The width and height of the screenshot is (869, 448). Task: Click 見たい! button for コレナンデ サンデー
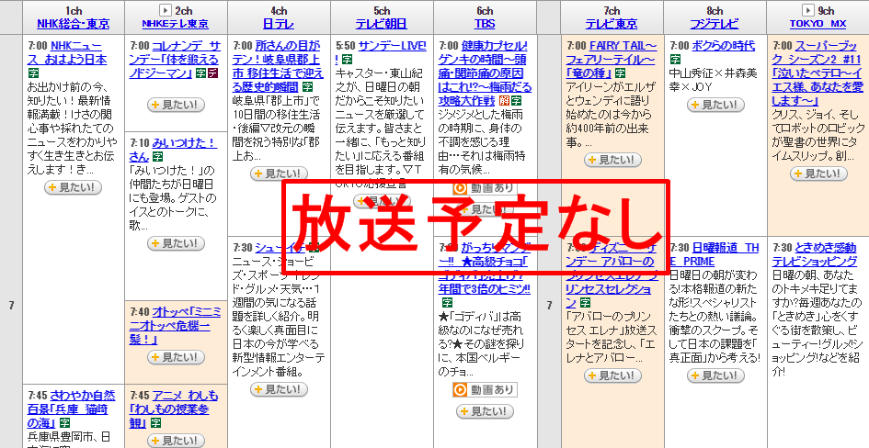coord(176,105)
